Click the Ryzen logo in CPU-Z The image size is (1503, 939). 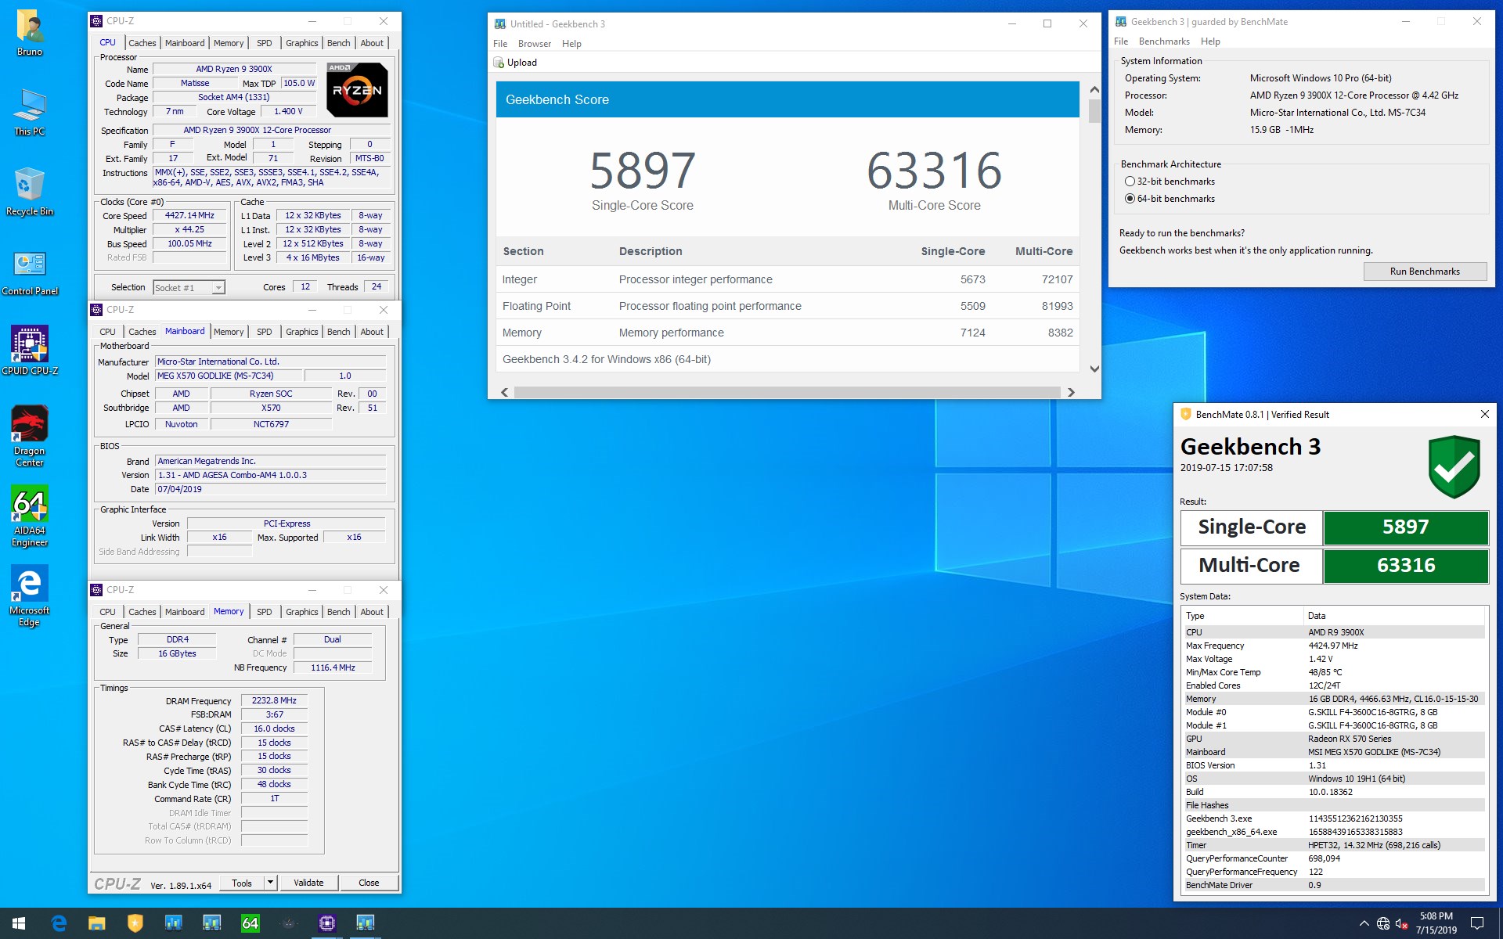357,90
